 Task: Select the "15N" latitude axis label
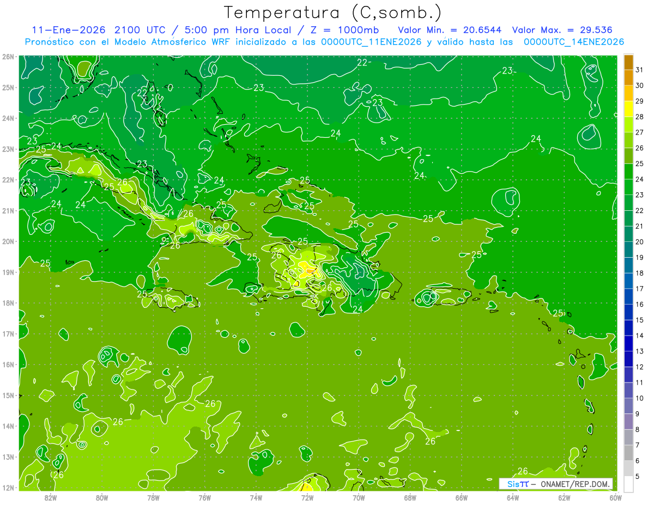click(8, 396)
